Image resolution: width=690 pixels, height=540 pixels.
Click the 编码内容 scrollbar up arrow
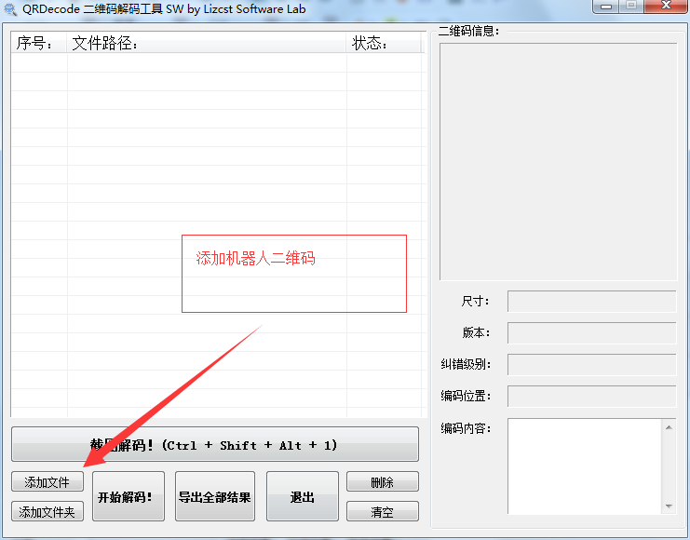pos(668,426)
